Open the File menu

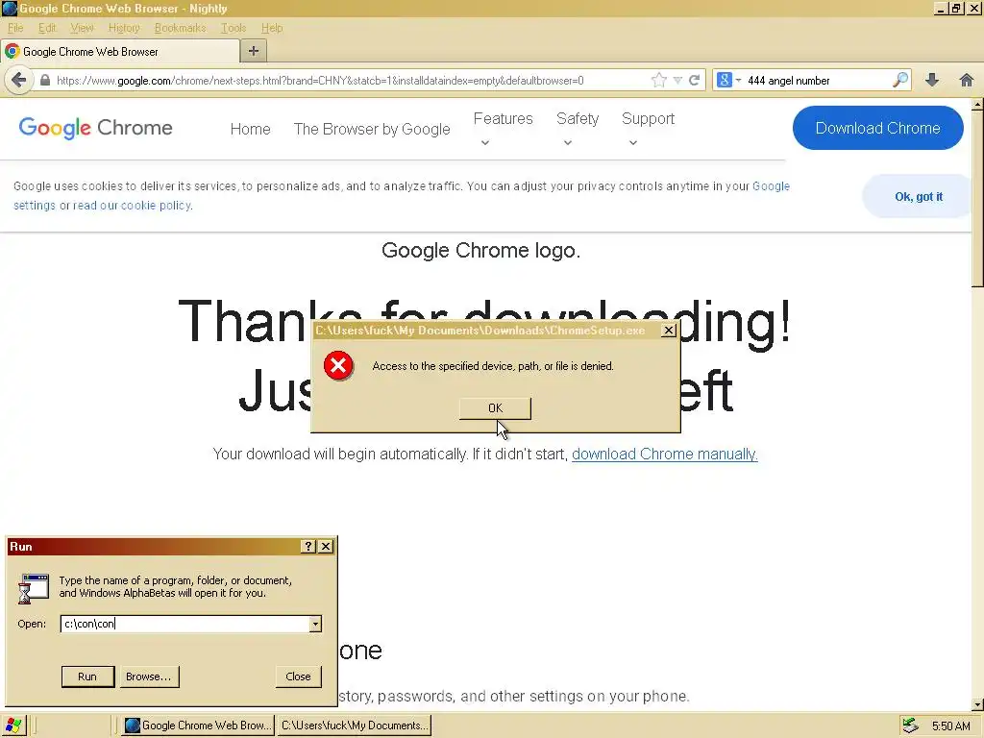tap(15, 28)
